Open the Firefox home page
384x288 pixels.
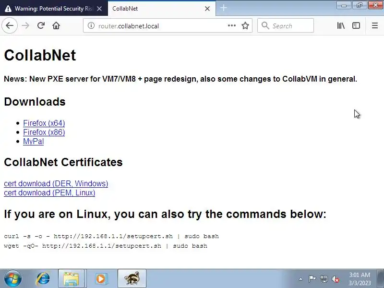point(56,25)
